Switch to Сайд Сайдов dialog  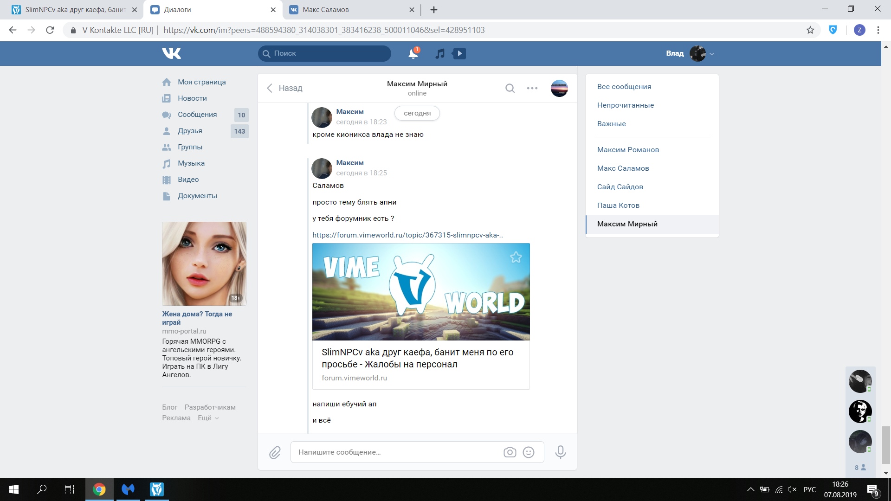tap(620, 187)
